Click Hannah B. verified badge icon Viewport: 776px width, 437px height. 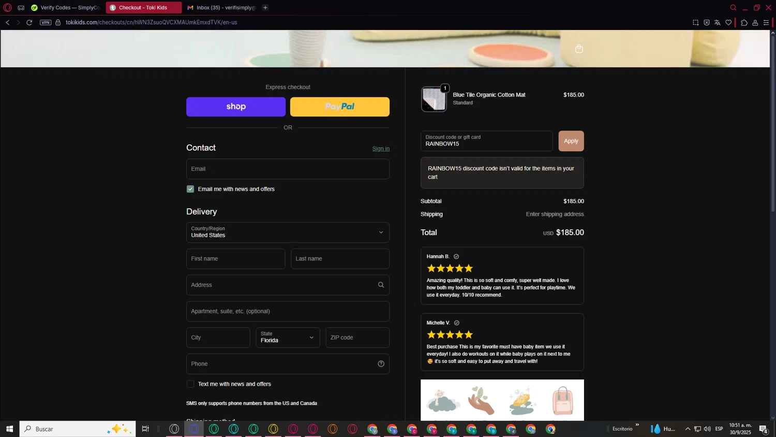[456, 257]
